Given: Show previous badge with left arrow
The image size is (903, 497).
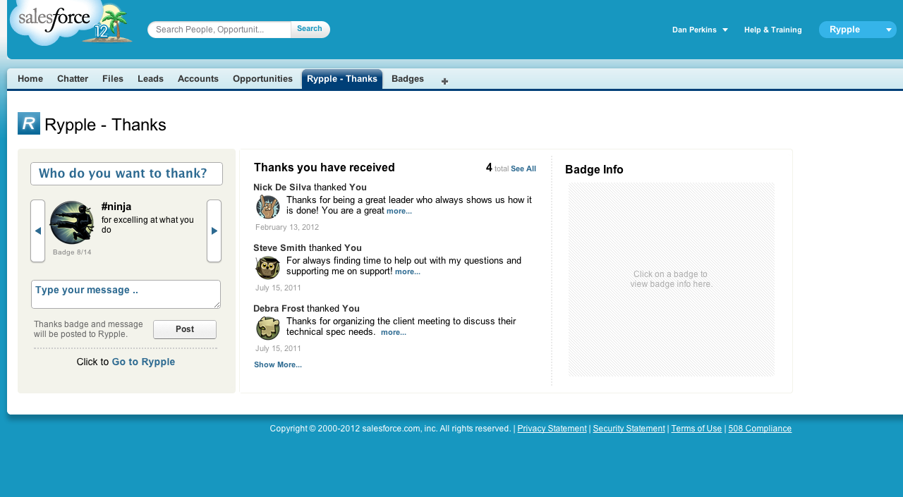Looking at the screenshot, I should click(x=37, y=231).
